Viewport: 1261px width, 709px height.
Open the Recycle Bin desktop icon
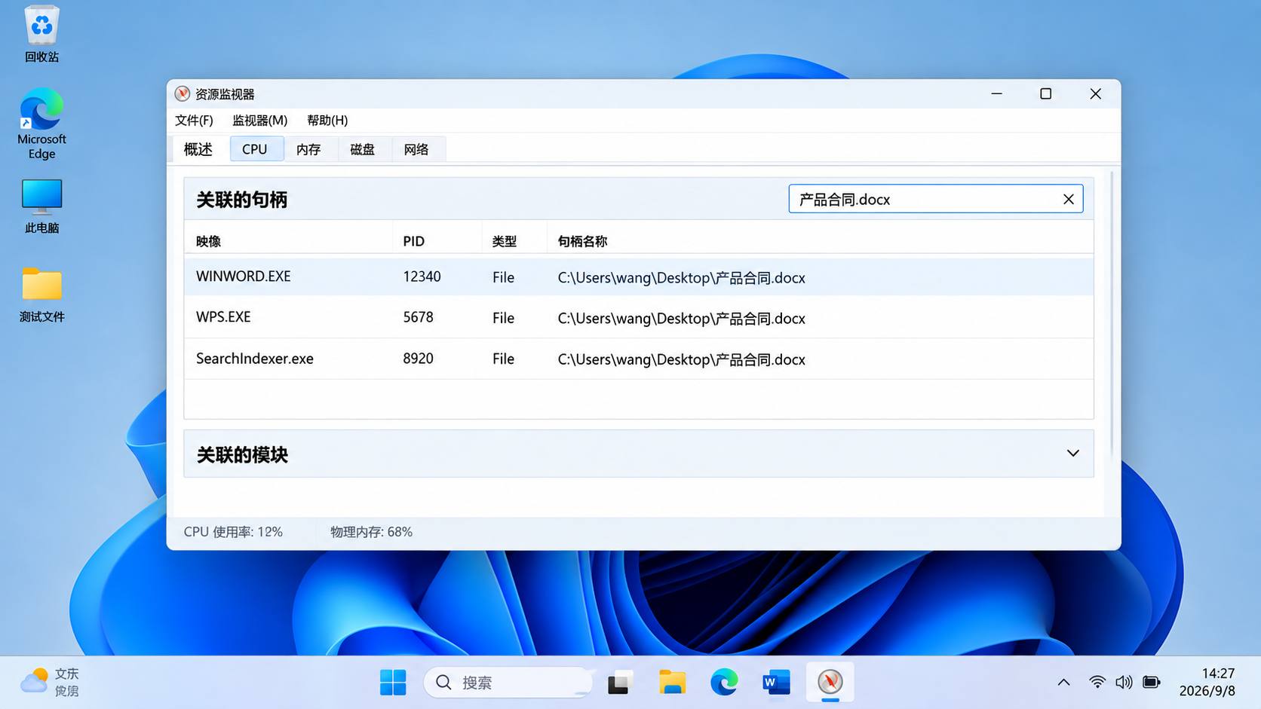[x=41, y=34]
